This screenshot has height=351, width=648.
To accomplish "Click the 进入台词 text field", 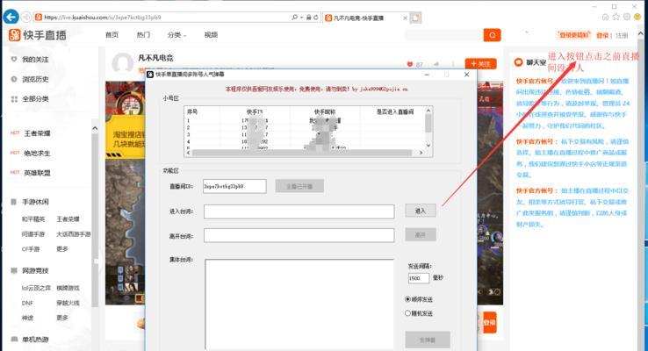I will [x=299, y=211].
